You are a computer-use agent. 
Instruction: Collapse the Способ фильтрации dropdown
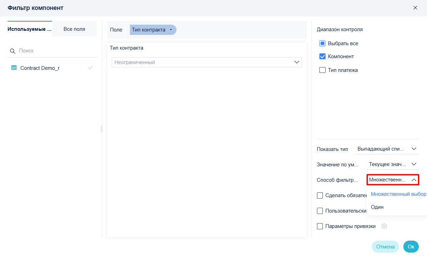coord(393,180)
